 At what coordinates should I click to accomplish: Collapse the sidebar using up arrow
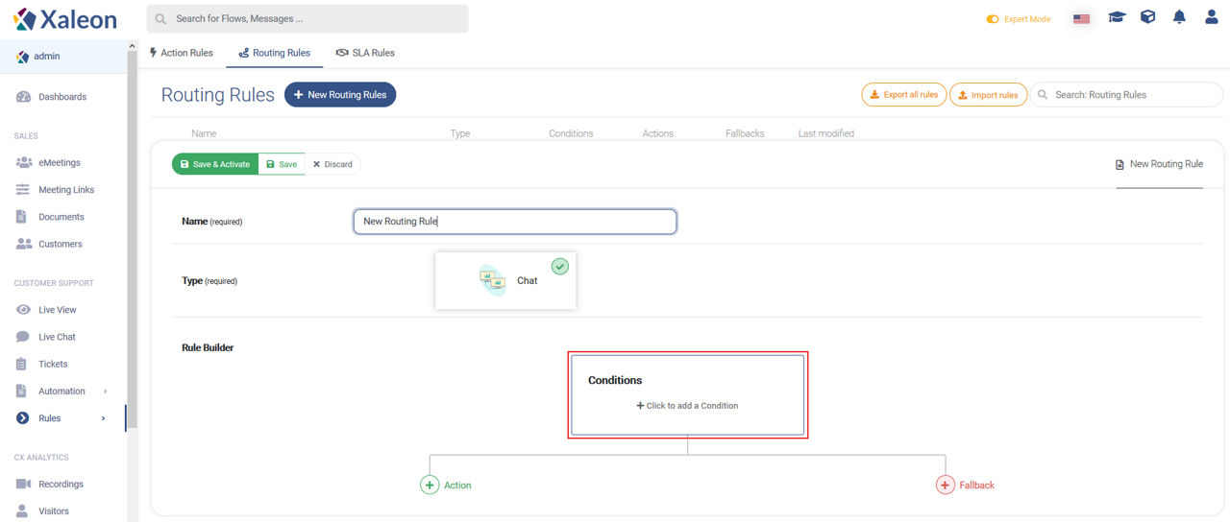[132, 46]
